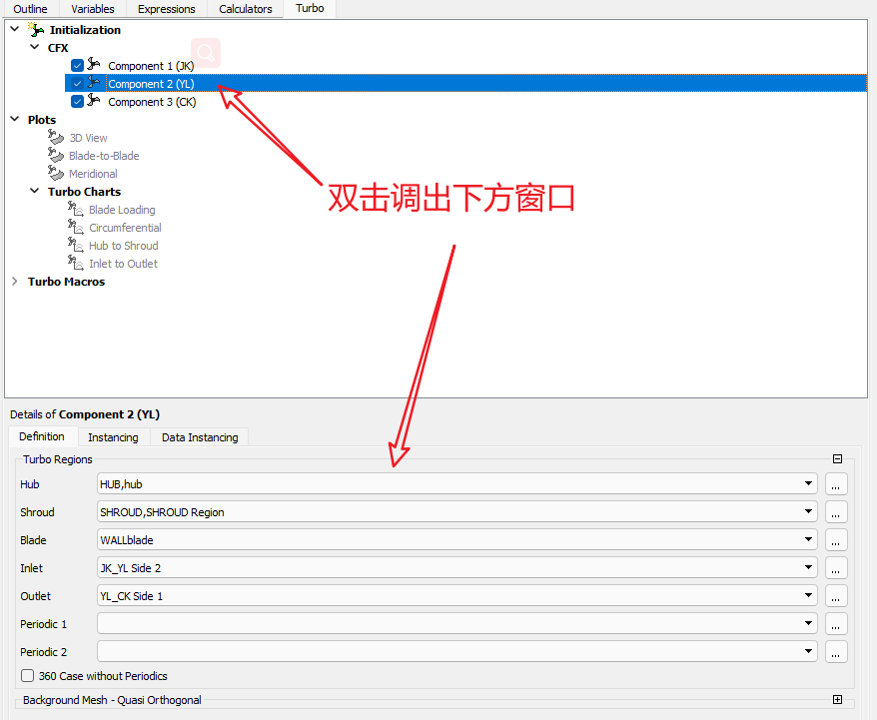Click the Initialization turbo icon
Image resolution: width=877 pixels, height=720 pixels.
coord(37,30)
